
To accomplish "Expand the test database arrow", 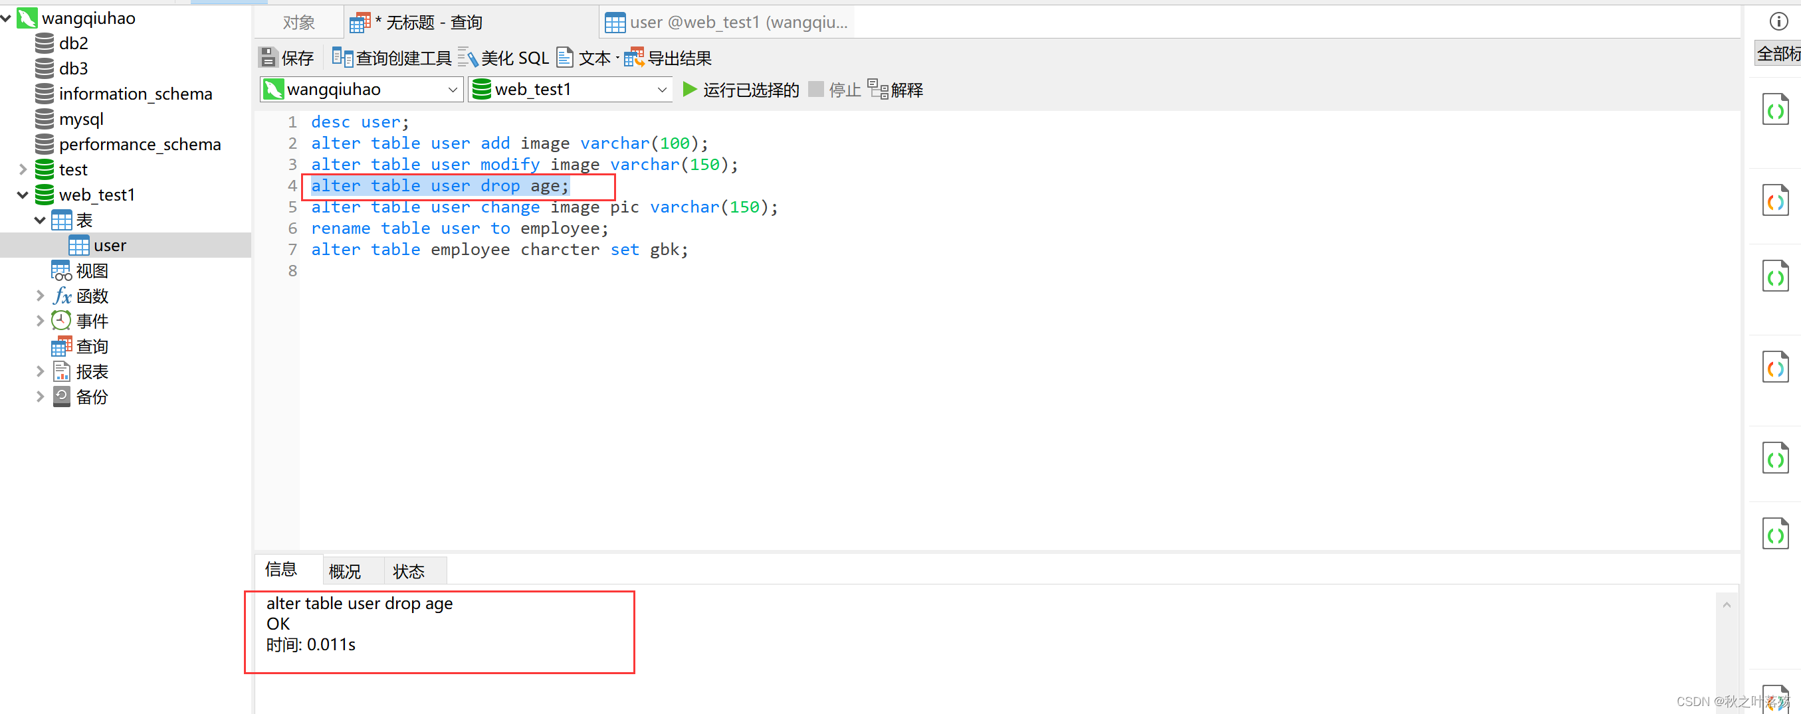I will [23, 169].
